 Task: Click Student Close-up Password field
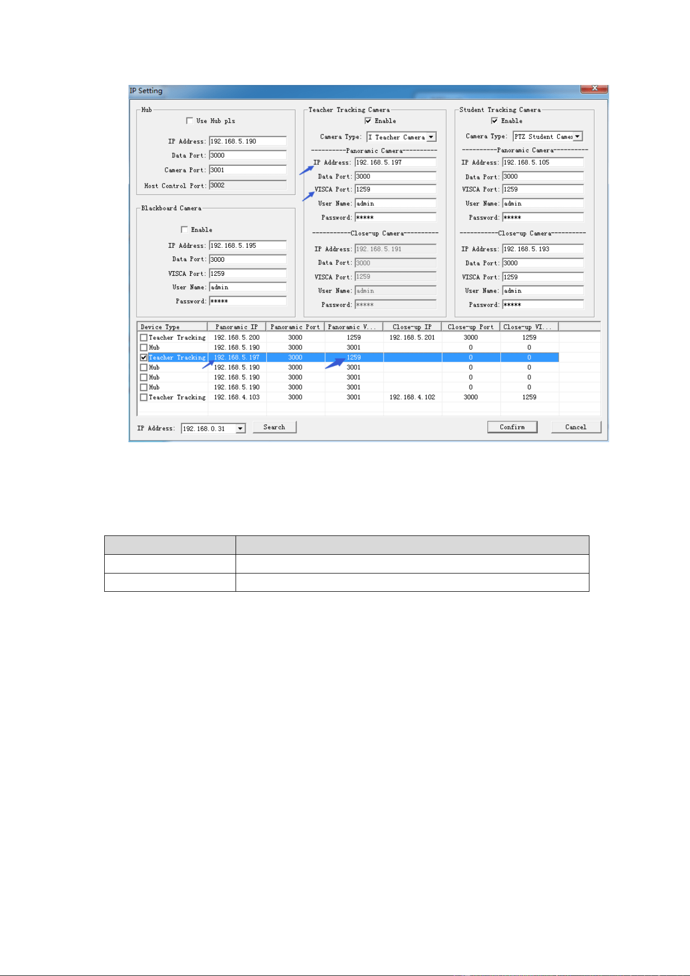coord(543,305)
